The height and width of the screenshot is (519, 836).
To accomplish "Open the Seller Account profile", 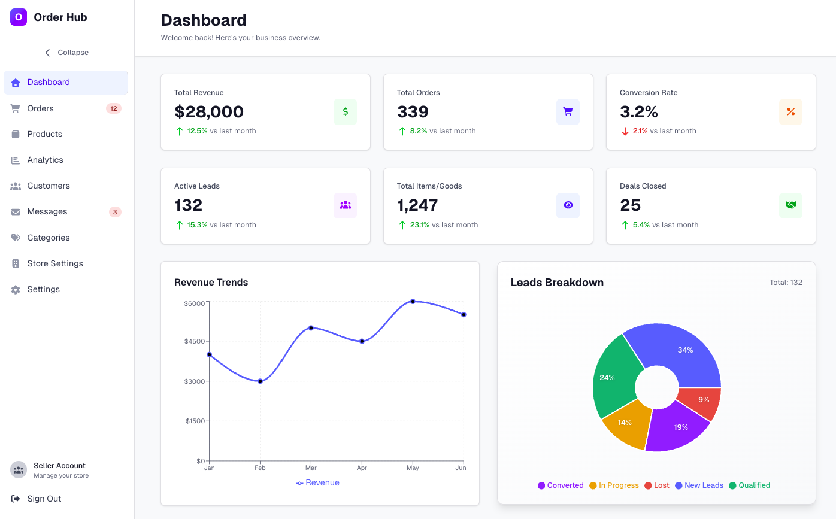I will pyautogui.click(x=59, y=470).
